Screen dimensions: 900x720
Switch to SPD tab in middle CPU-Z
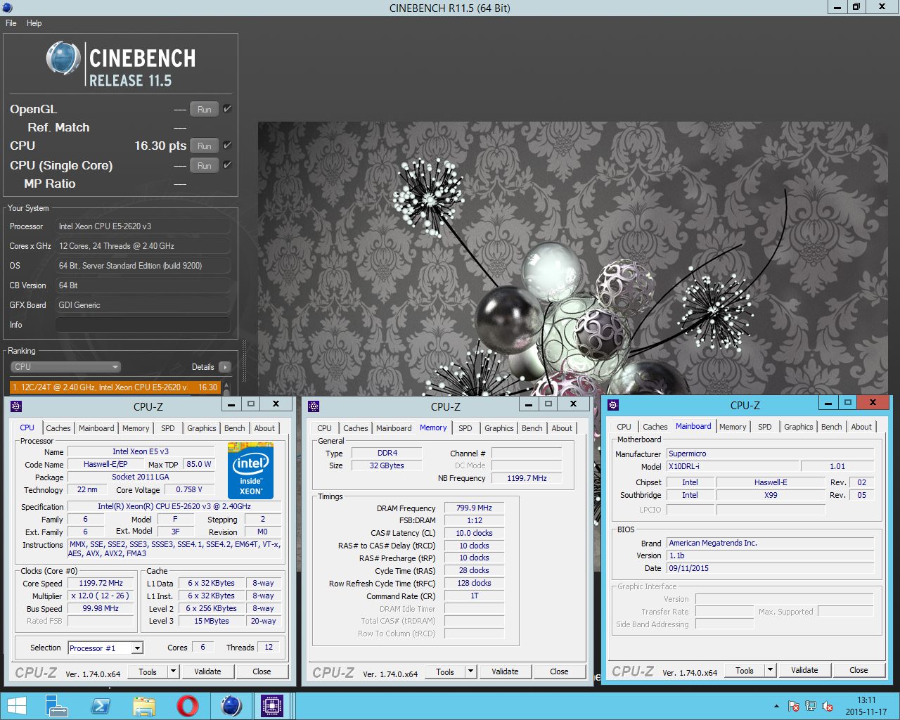(465, 428)
